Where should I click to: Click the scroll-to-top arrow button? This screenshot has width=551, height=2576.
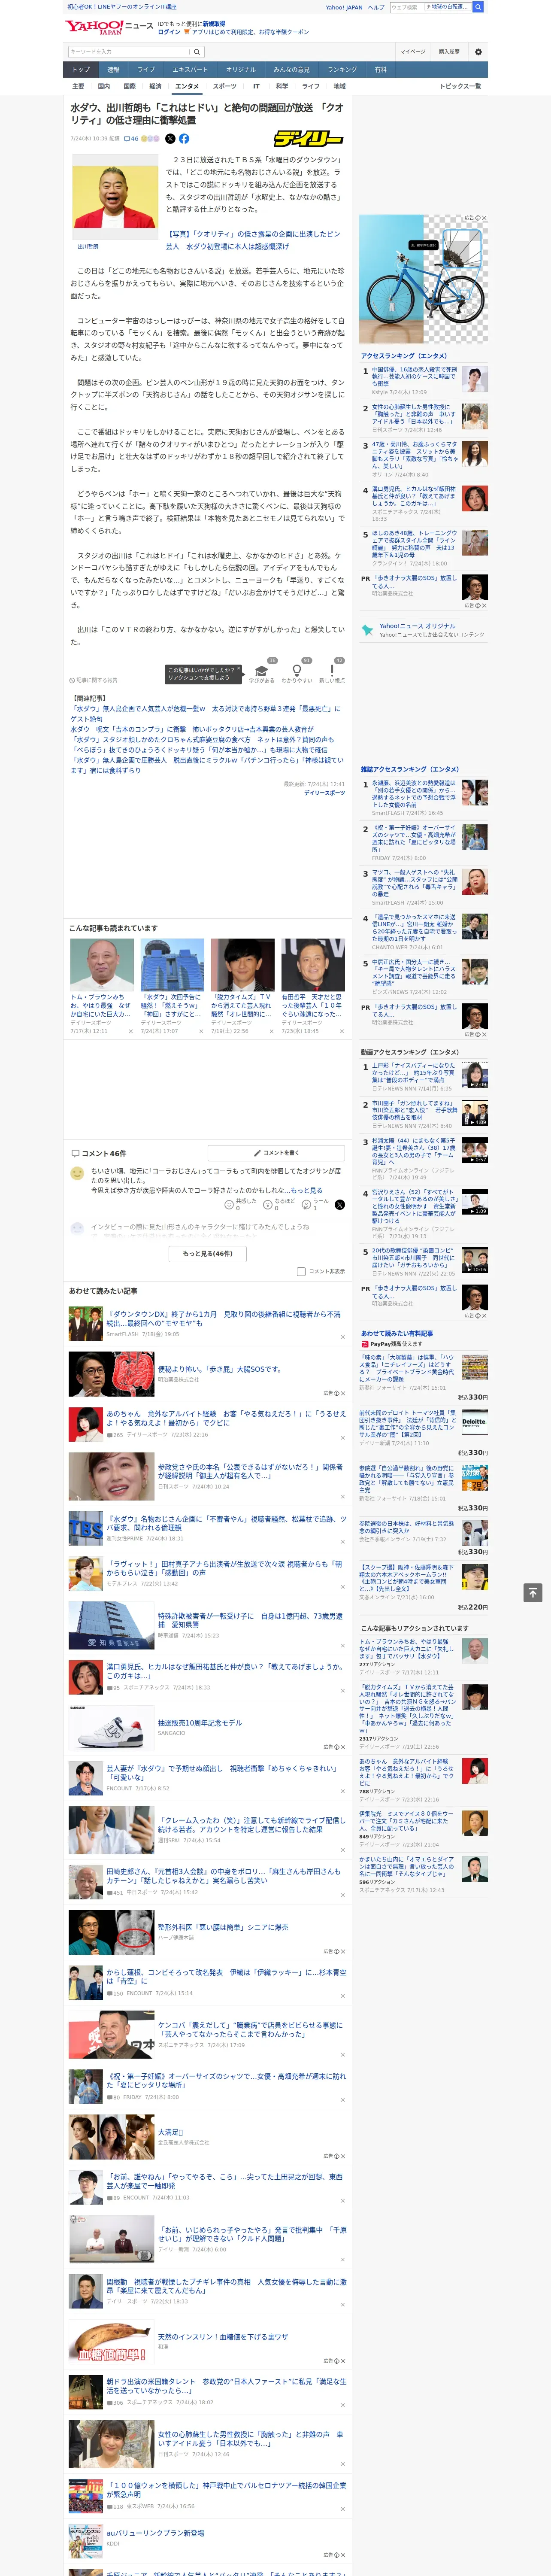click(x=533, y=1592)
